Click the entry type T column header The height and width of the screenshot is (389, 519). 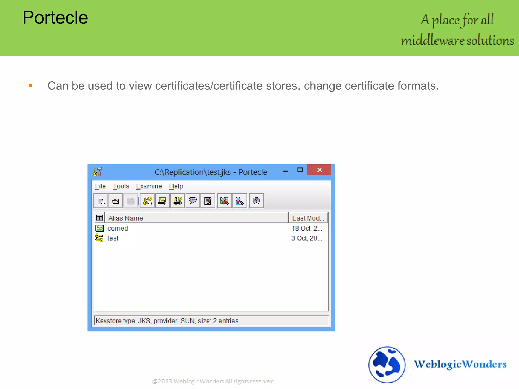point(99,218)
